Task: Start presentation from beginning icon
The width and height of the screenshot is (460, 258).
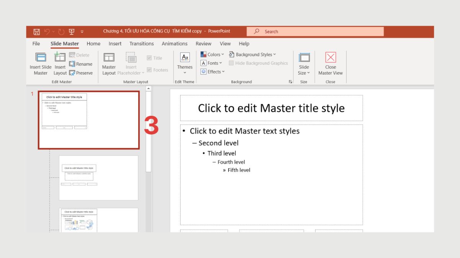Action: (x=71, y=32)
